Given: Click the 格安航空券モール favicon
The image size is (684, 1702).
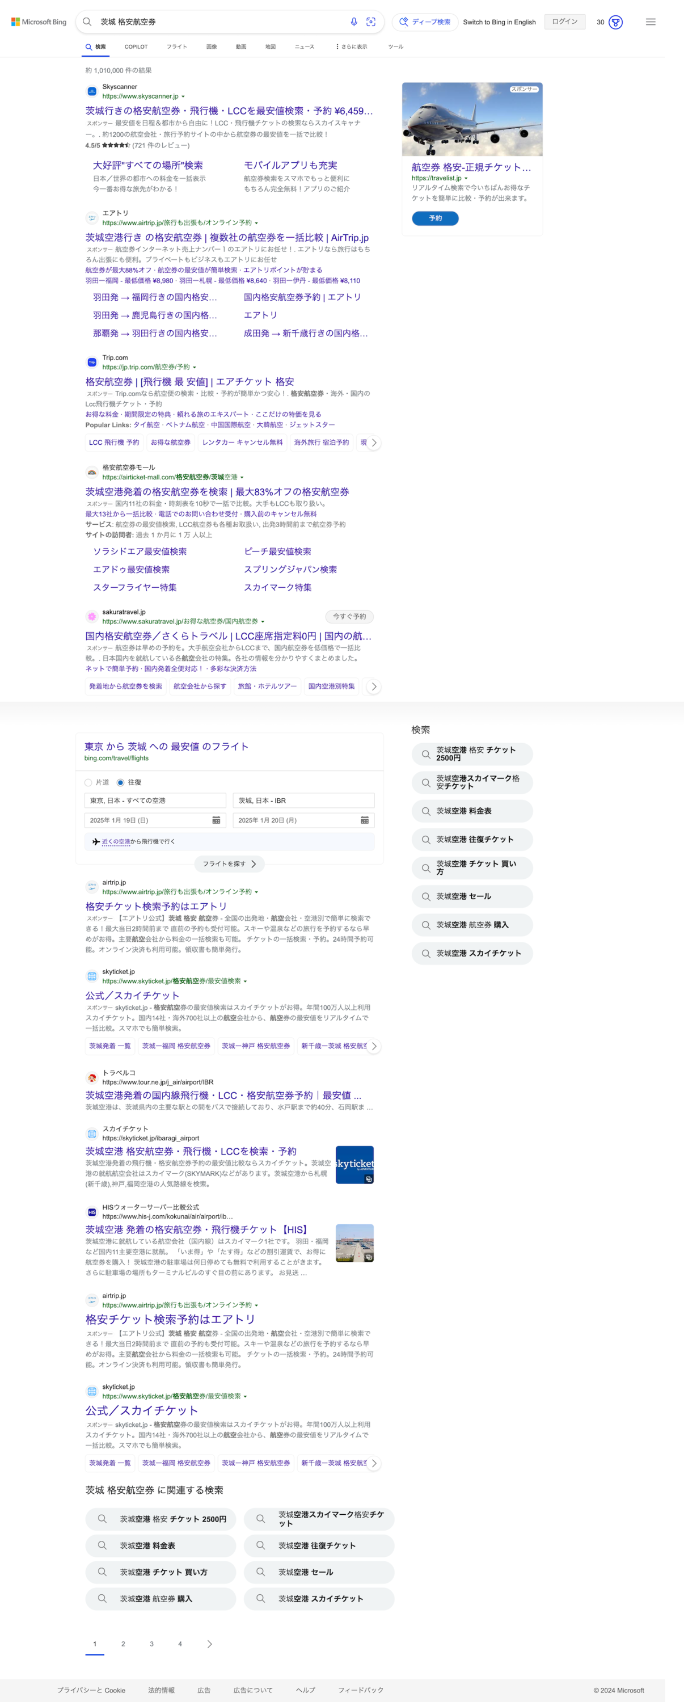Looking at the screenshot, I should 92,472.
